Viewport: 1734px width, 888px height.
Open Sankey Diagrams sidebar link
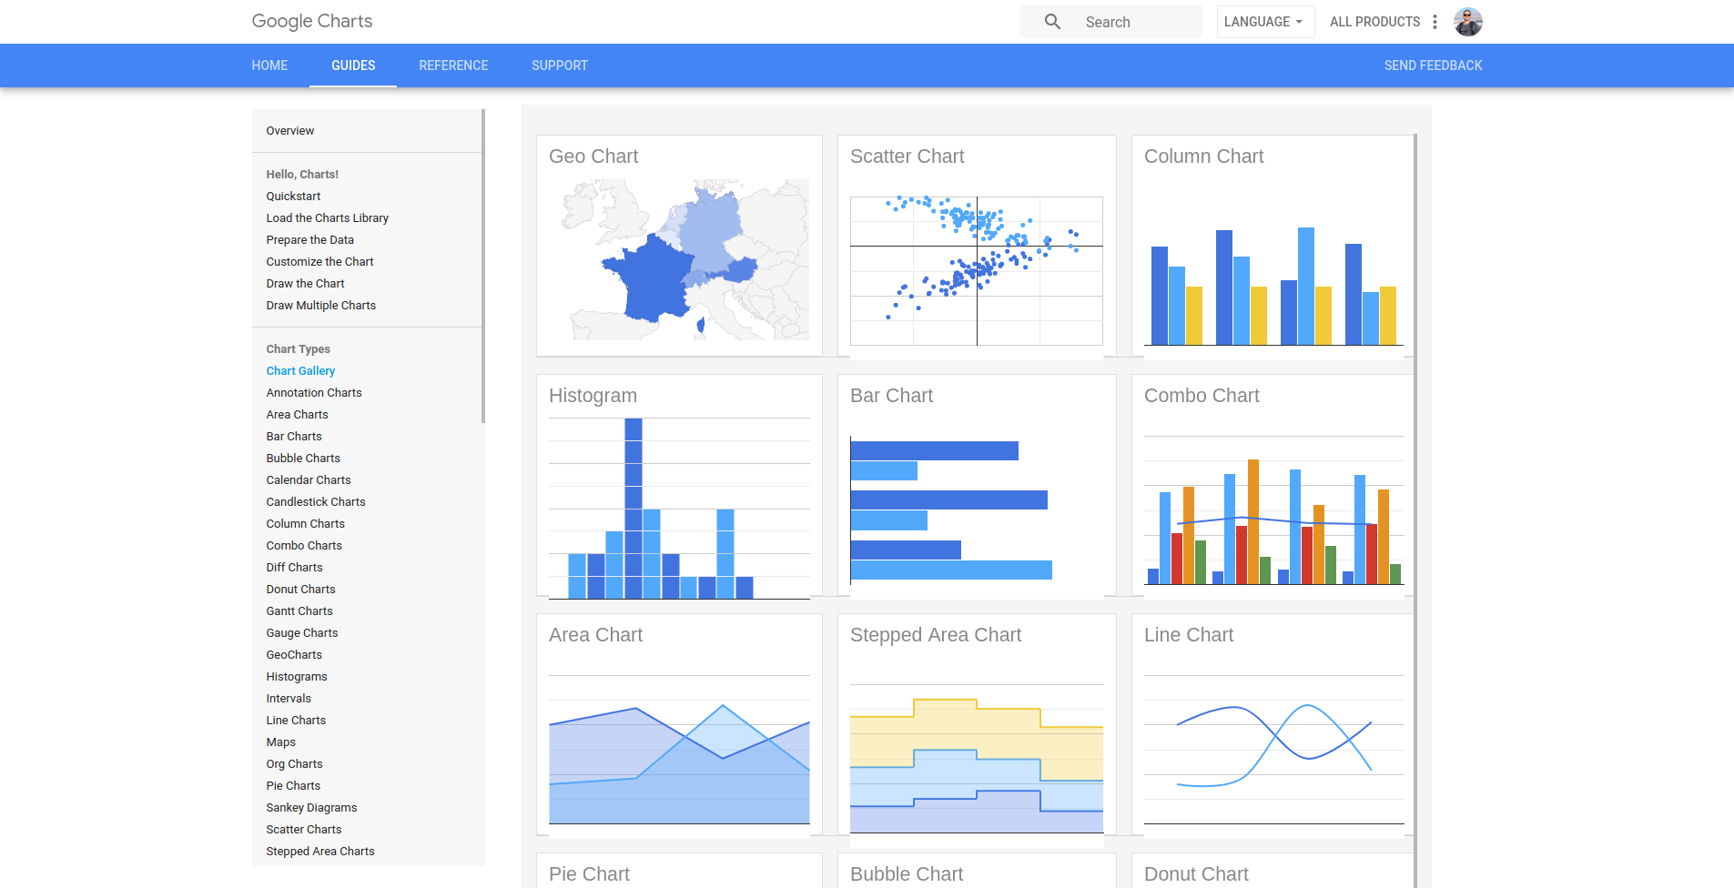[x=311, y=808]
